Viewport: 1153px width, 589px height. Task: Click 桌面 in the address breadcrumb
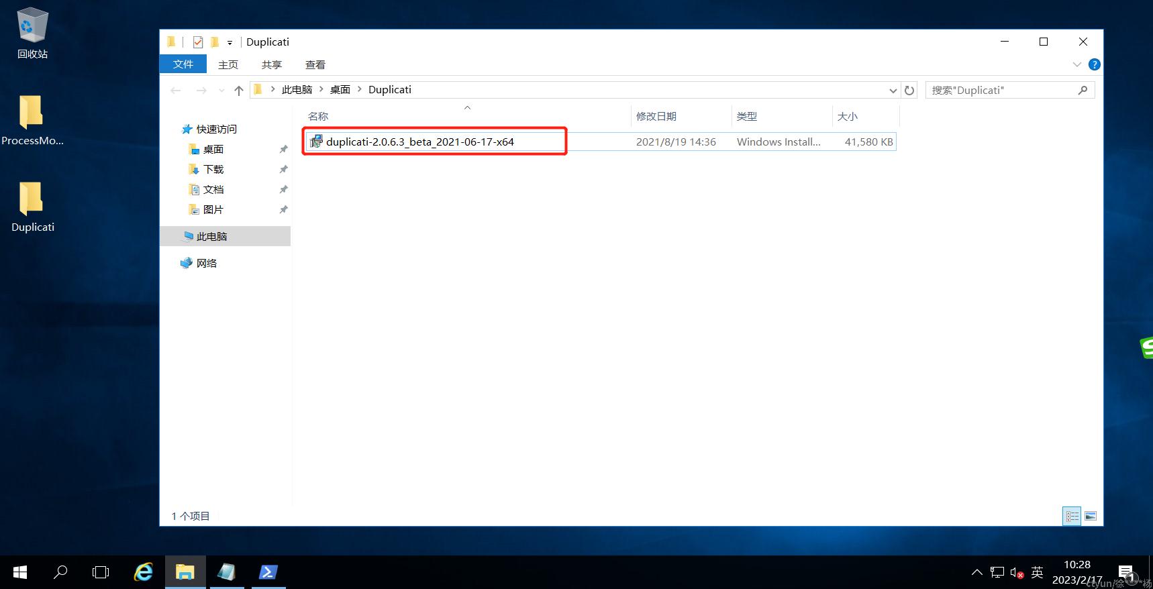(x=340, y=89)
